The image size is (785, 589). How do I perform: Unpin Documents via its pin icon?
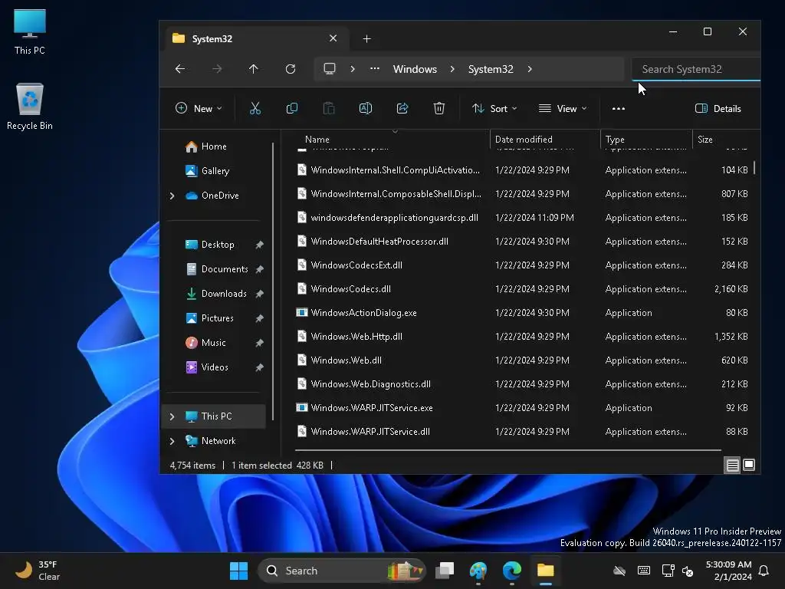(259, 269)
